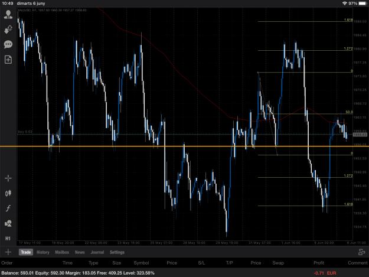The width and height of the screenshot is (369, 277).
Task: Select the crosshair tool
Action: [x=8, y=178]
